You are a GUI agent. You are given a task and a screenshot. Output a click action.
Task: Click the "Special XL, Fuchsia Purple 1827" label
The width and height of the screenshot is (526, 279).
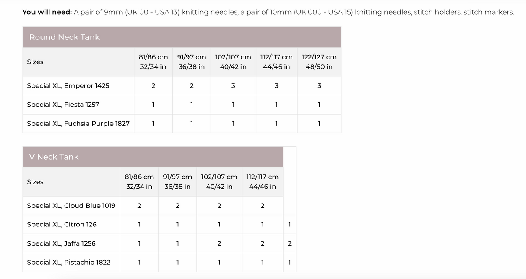[78, 124]
